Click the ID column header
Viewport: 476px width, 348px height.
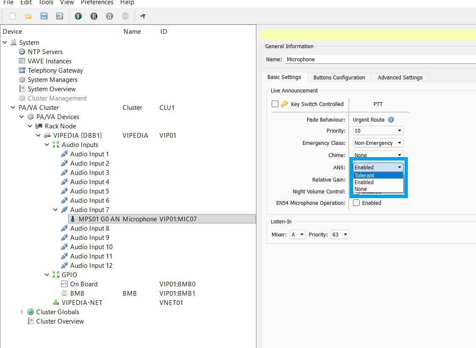(x=206, y=32)
